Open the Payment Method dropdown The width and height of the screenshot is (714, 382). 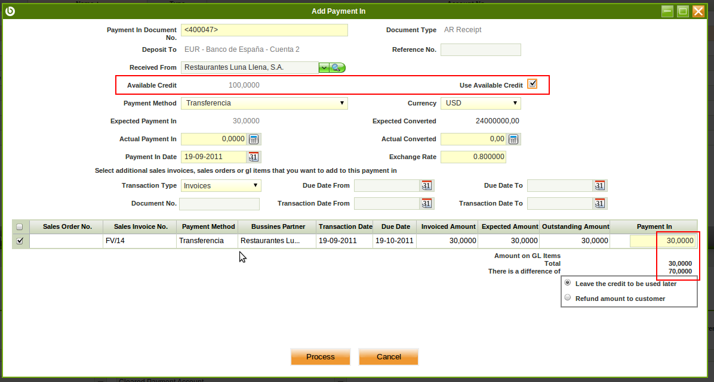264,103
